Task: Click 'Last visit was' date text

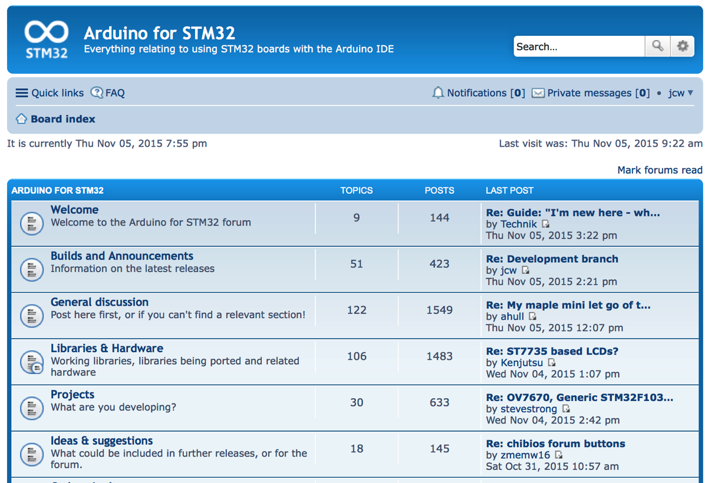Action: [x=601, y=143]
